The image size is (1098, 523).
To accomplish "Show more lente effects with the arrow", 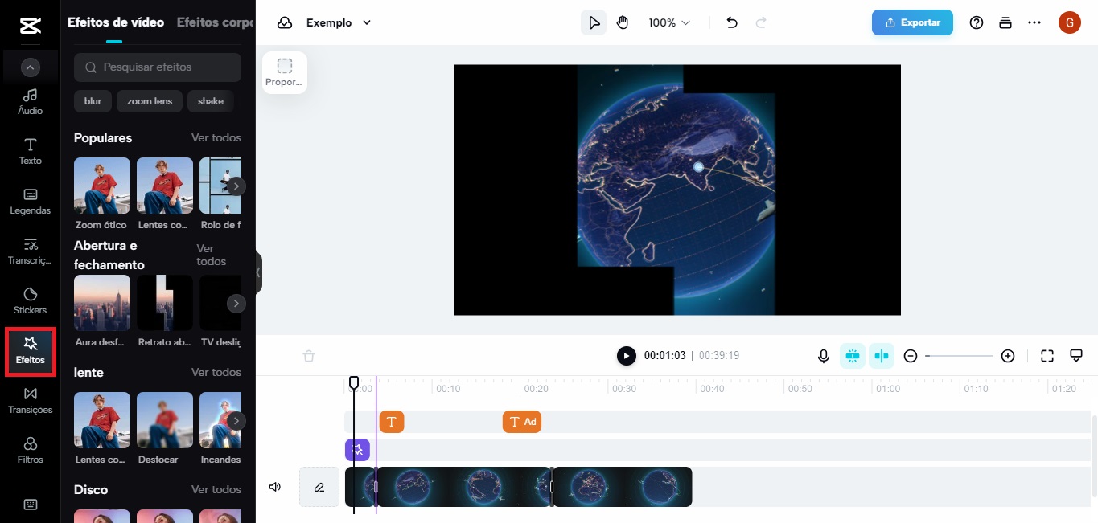I will point(236,421).
